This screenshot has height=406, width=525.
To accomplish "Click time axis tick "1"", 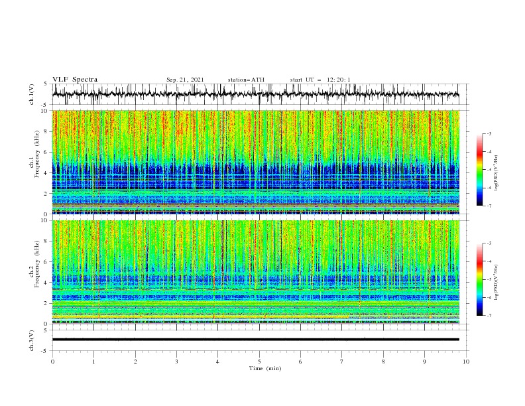I will (x=93, y=362).
